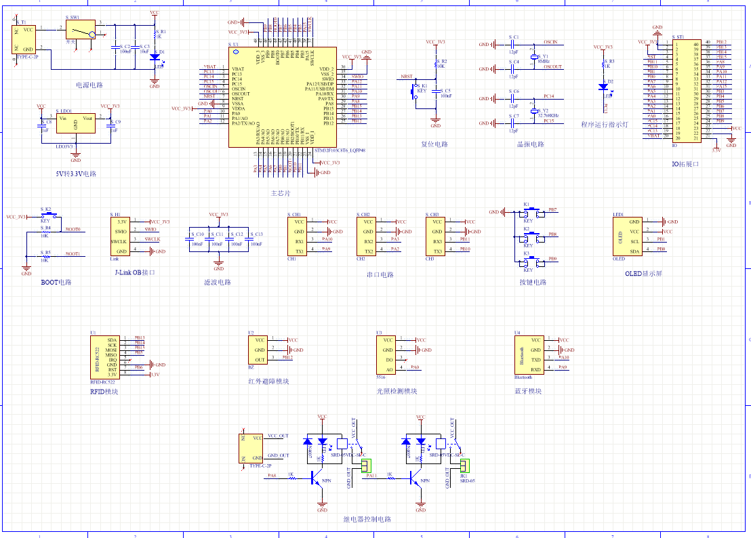Click the 蓝牙模块 section label
Screen dimensions: 751x538
[528, 391]
